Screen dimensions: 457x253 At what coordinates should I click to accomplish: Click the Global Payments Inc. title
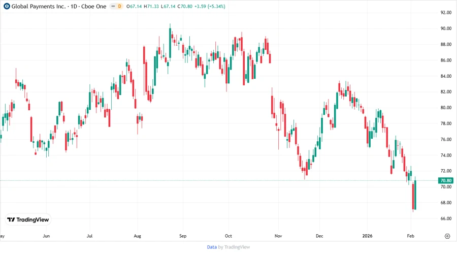click(39, 6)
